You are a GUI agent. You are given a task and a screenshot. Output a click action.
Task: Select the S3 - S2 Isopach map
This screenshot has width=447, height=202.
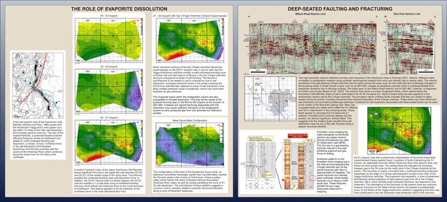108,92
